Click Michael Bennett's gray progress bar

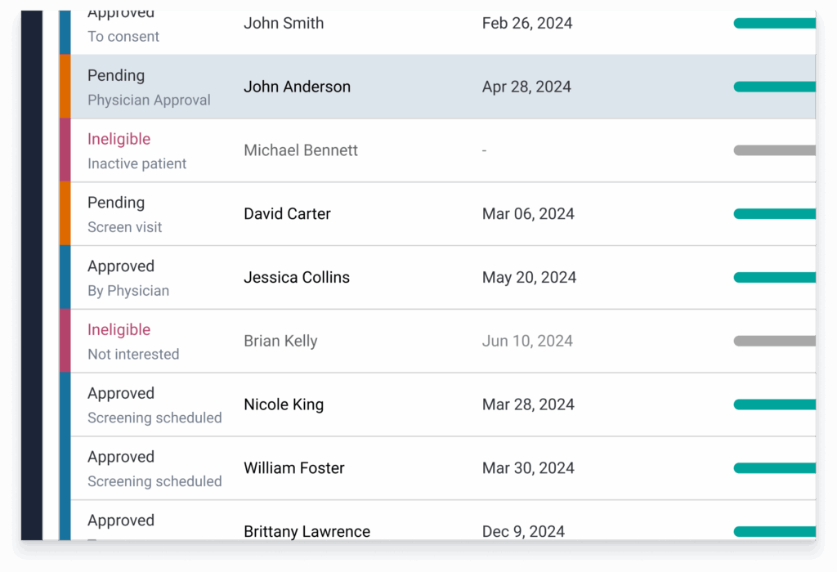[x=775, y=150]
